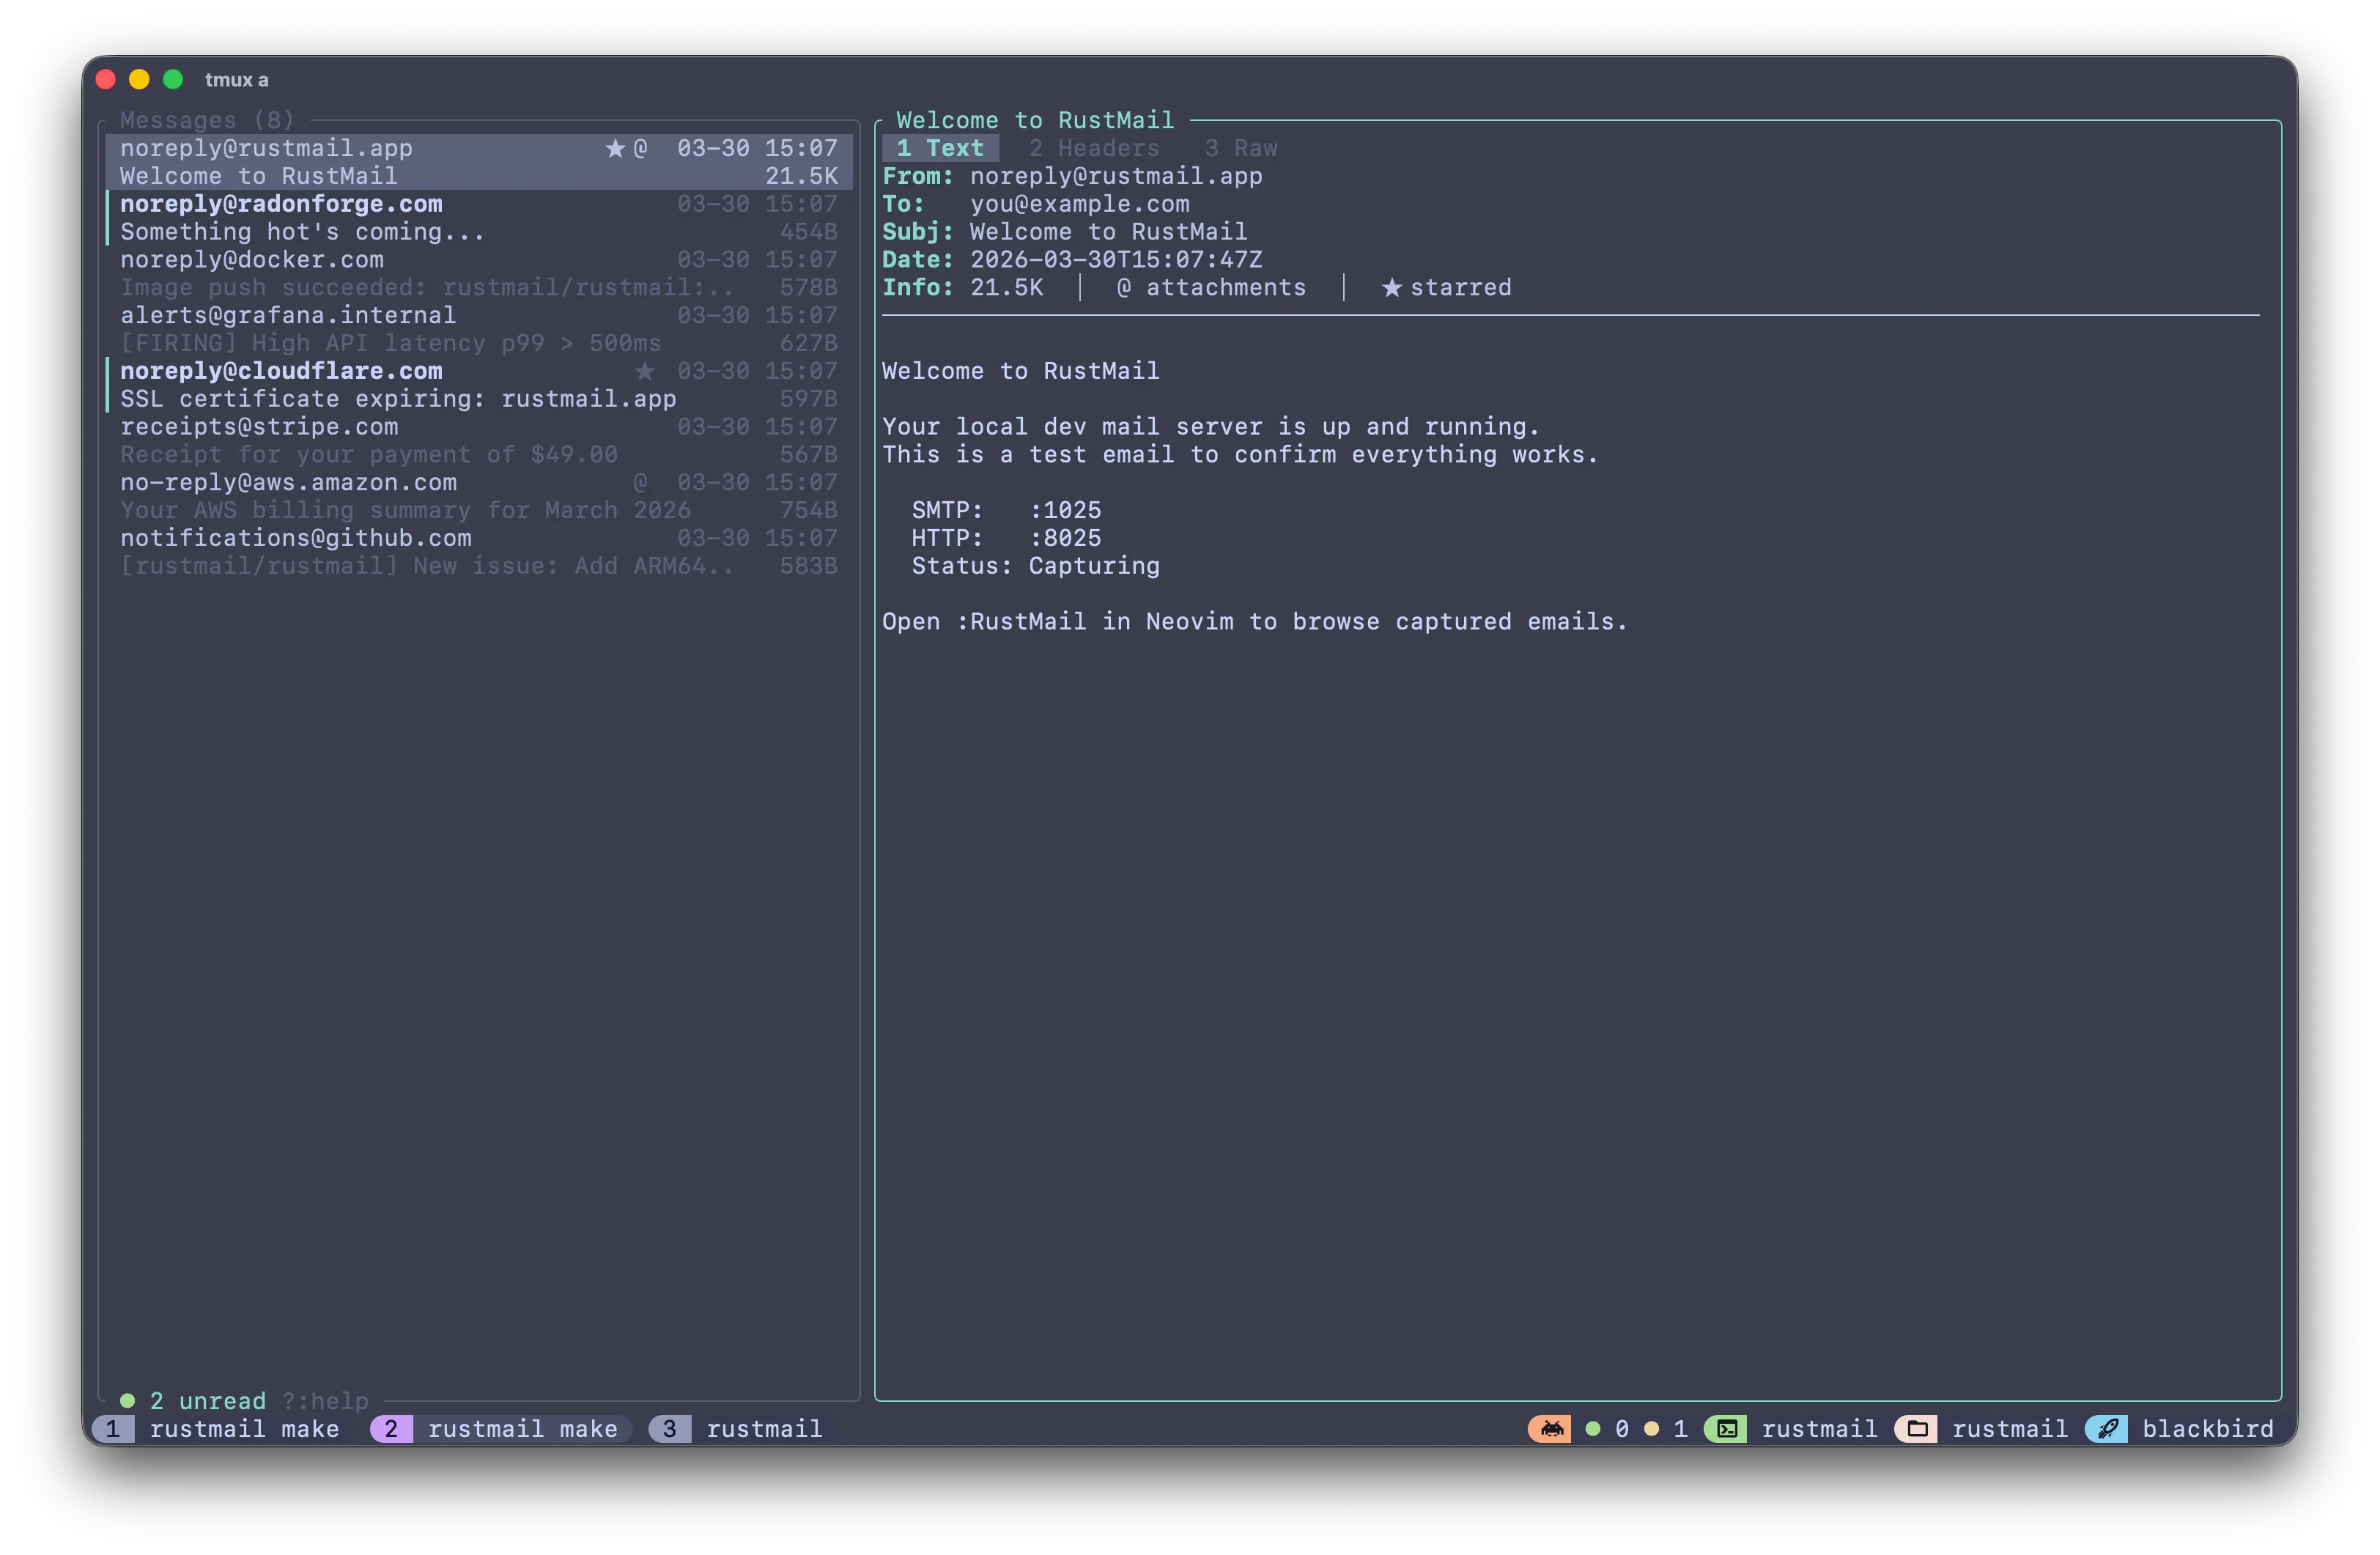
Task: Click the folder icon in tmux status bar
Action: 1917,1428
